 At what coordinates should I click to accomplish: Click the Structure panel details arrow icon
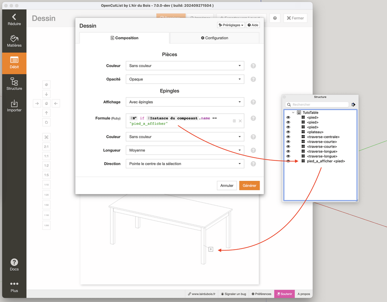click(353, 105)
